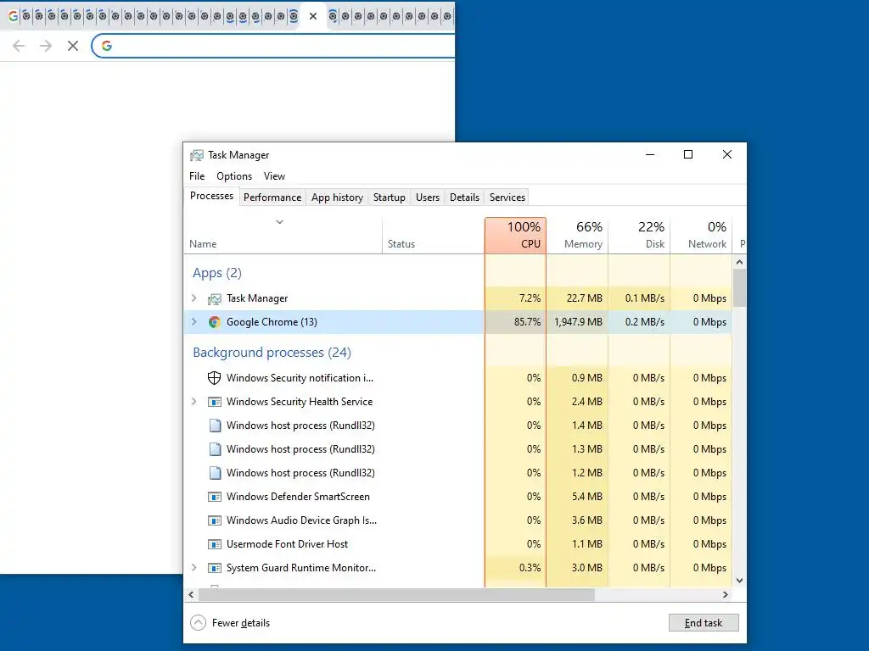Click the Windows Defender SmartScreen process icon
This screenshot has height=651, width=869.
[215, 497]
